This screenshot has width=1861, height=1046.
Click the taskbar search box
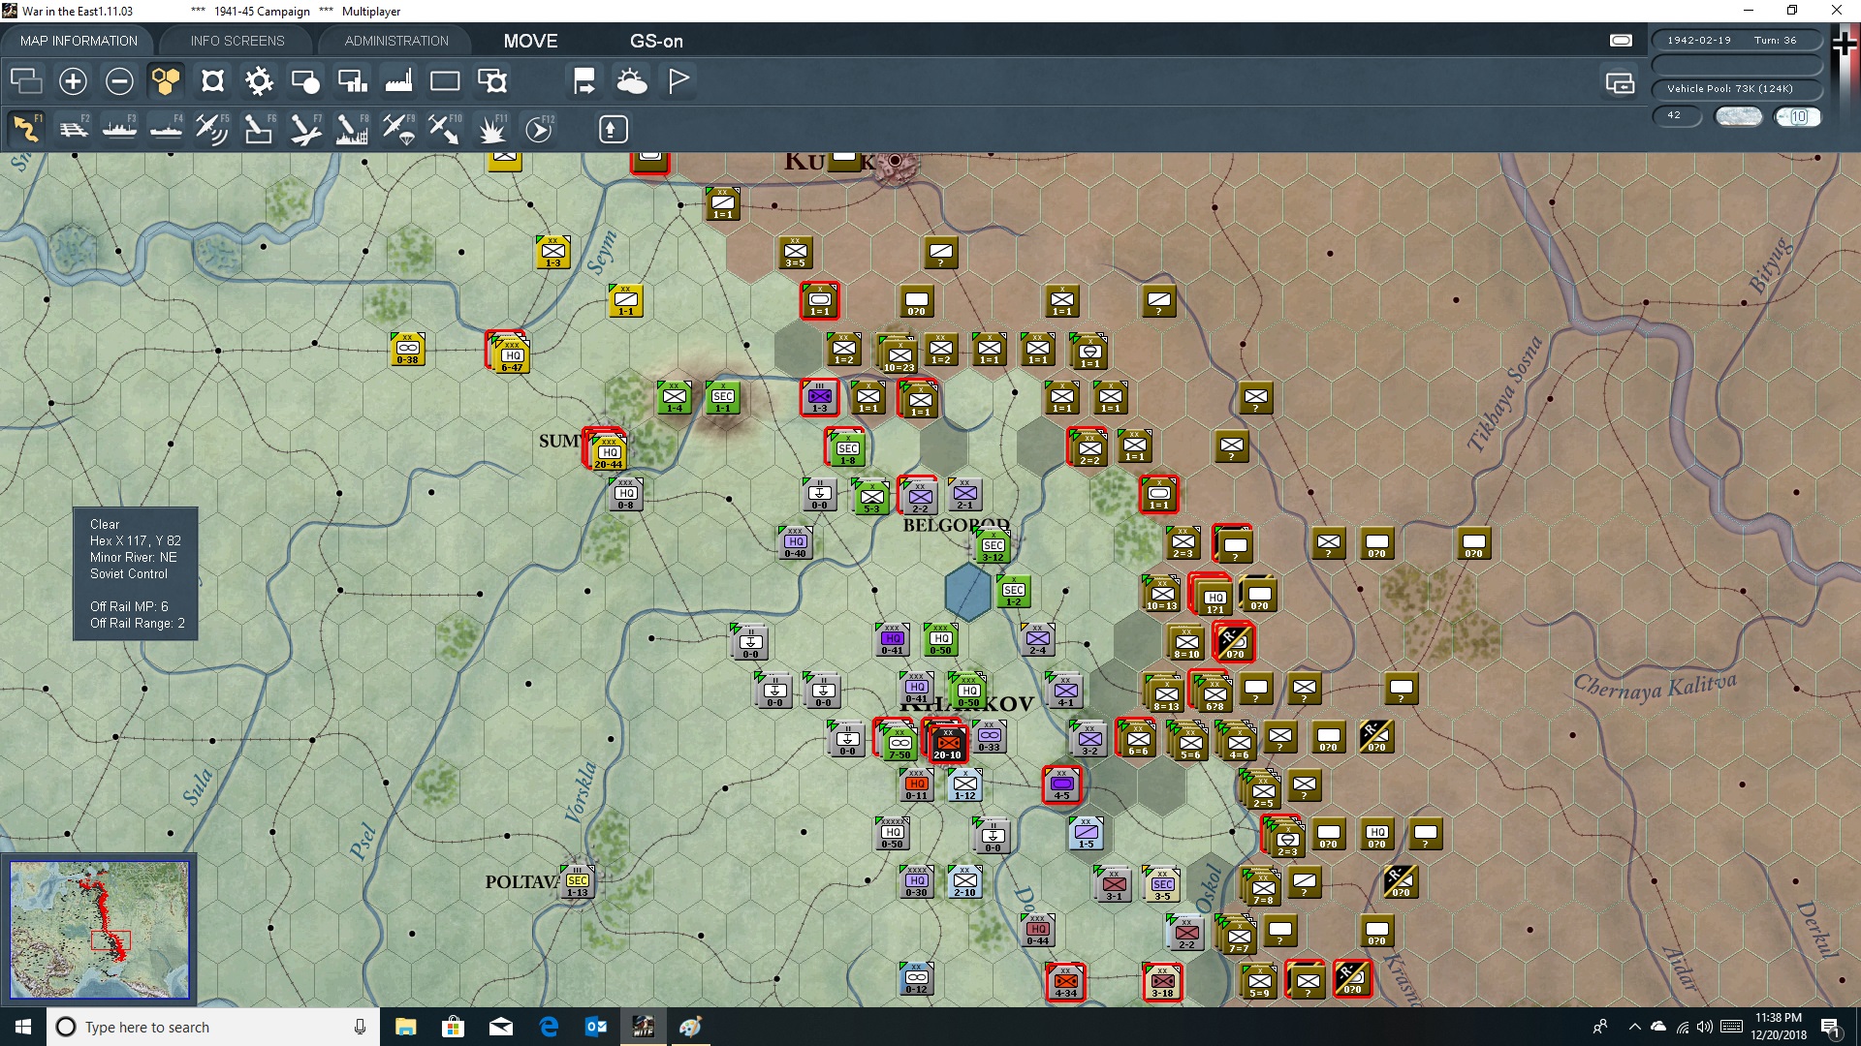[x=213, y=1027]
